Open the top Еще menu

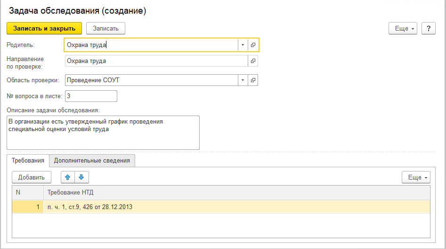pos(403,28)
